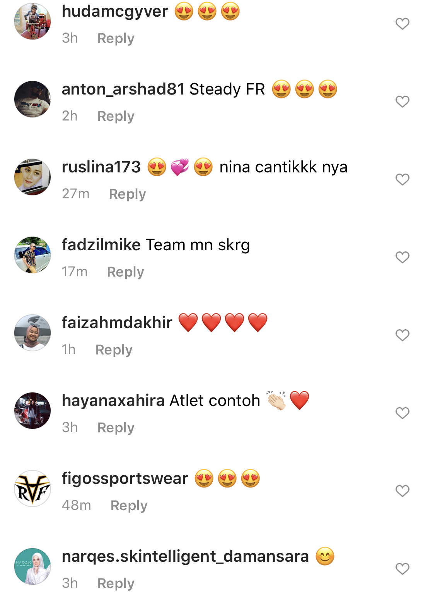
Task: Like hudamcgyver's comment with heart icon
Action: pos(403,24)
